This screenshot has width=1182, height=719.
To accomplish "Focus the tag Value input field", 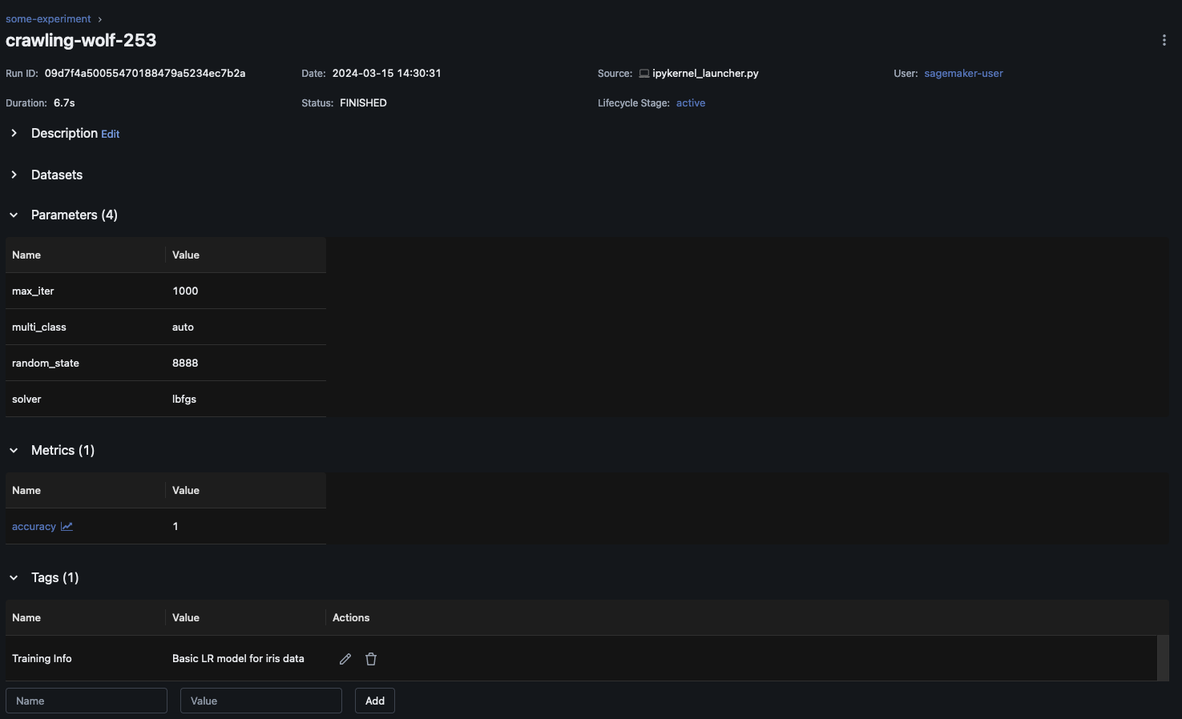I will (261, 701).
